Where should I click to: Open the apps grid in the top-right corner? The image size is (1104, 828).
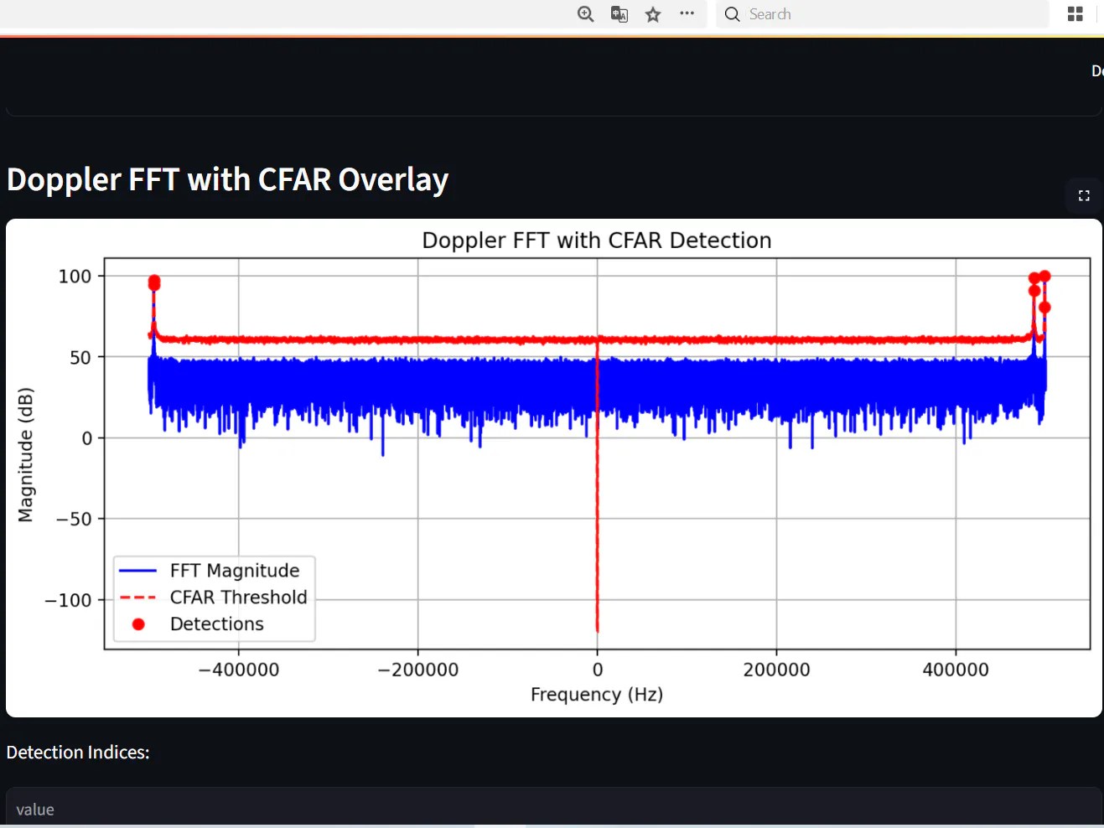[x=1075, y=14]
